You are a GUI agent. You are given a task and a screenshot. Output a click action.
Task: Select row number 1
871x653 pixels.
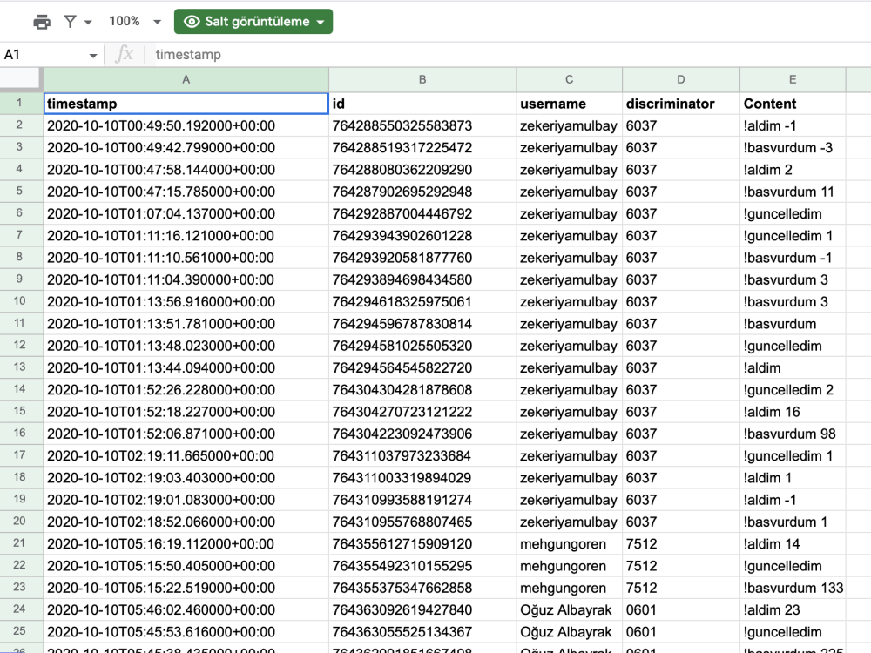[19, 103]
